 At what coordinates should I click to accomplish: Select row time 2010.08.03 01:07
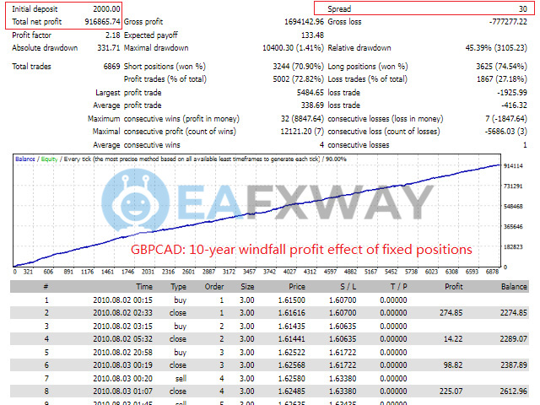point(122,391)
